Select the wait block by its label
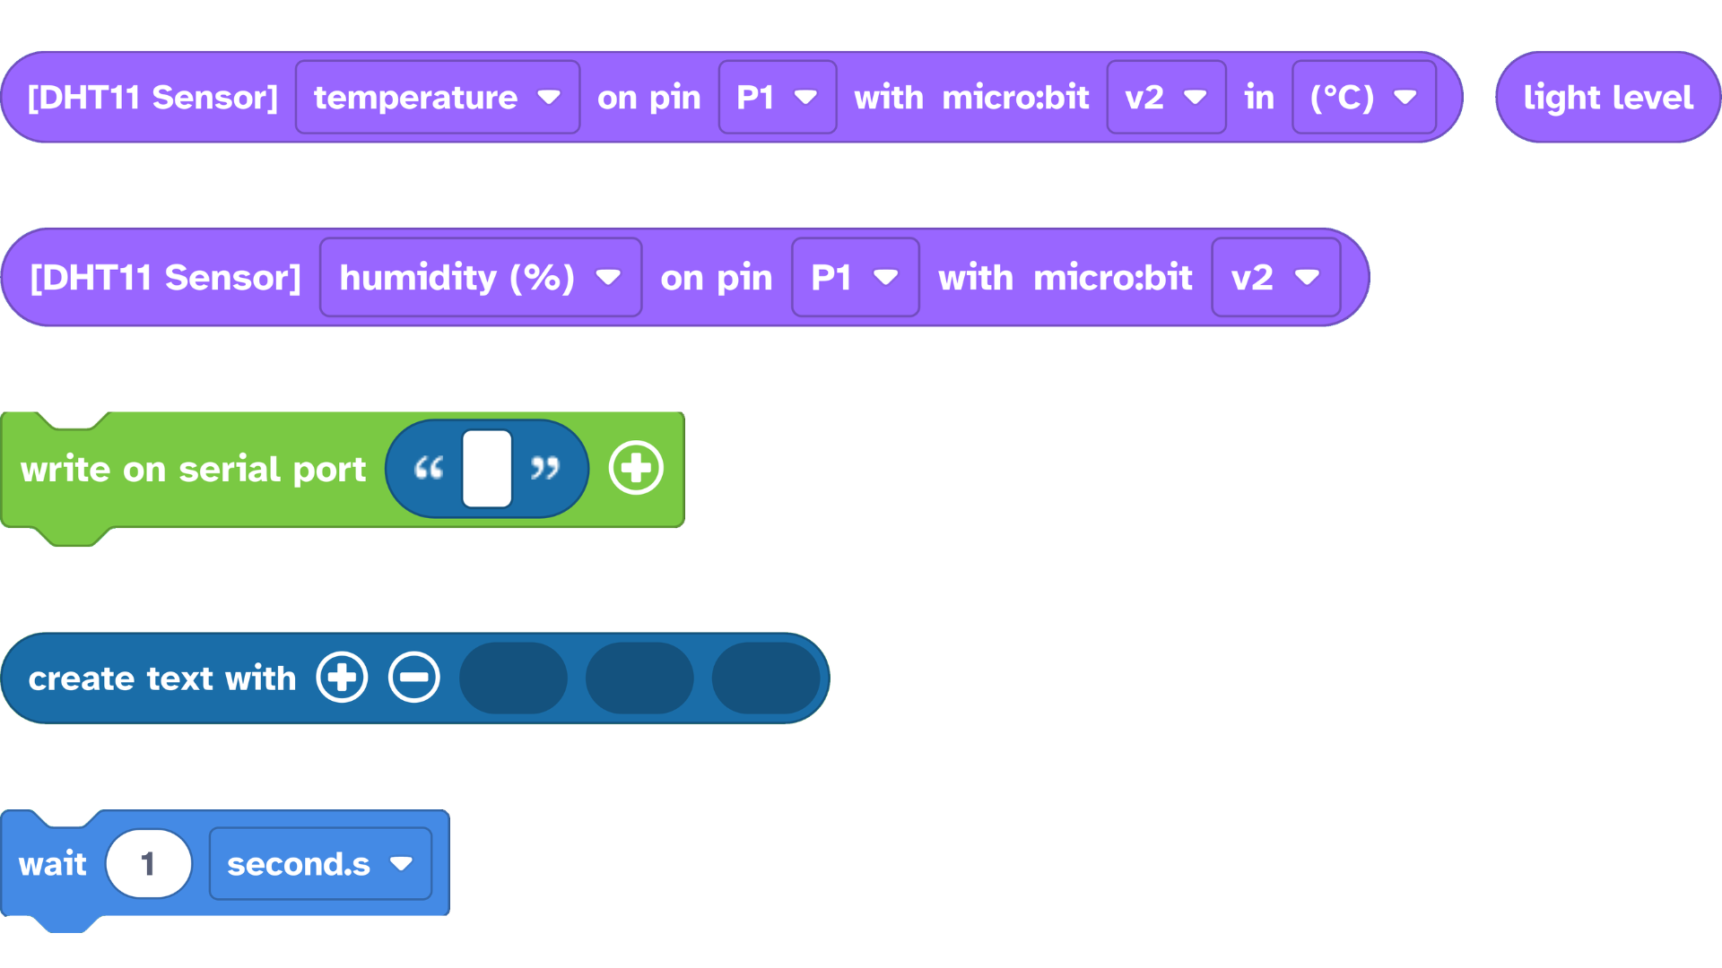1722x968 pixels. coord(52,864)
